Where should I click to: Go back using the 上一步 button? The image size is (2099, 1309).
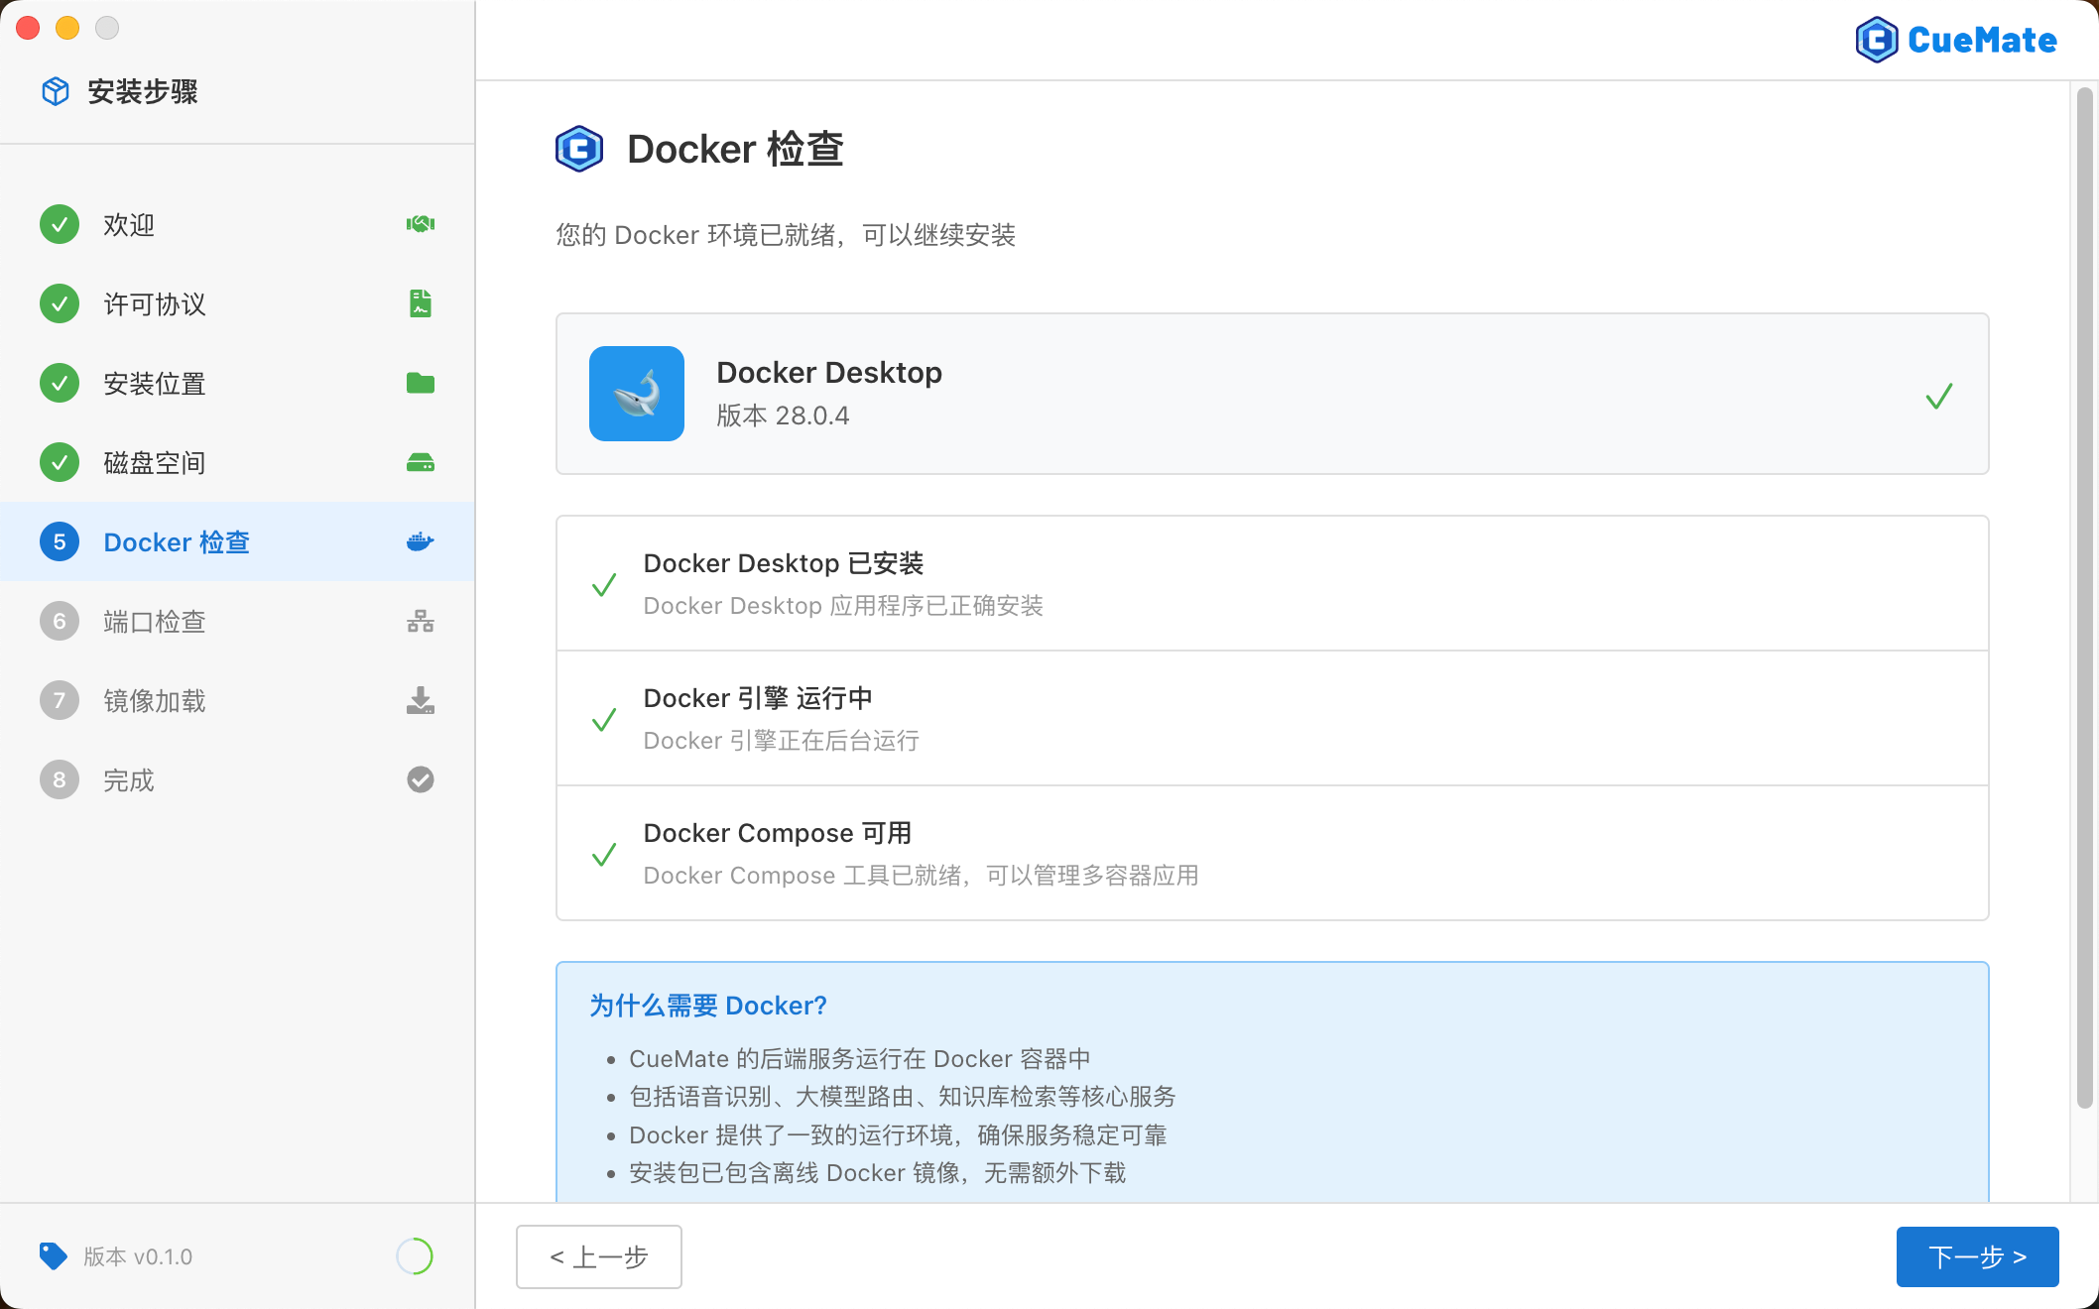(598, 1256)
